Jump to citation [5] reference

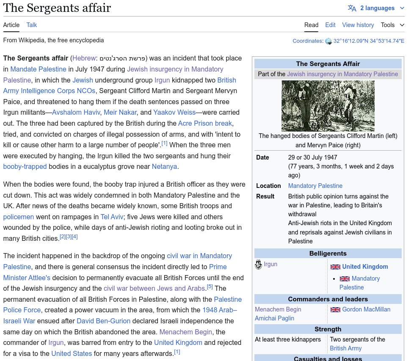click(210, 287)
